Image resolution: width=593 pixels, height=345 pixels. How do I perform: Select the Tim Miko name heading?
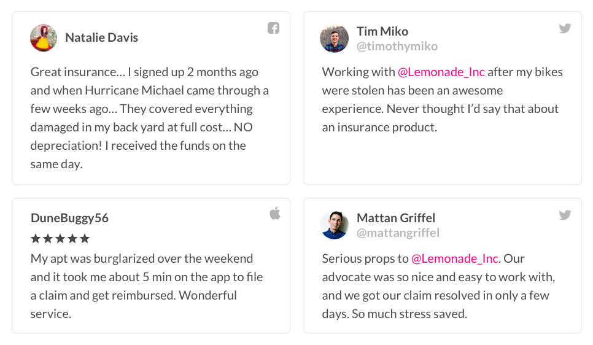click(382, 31)
